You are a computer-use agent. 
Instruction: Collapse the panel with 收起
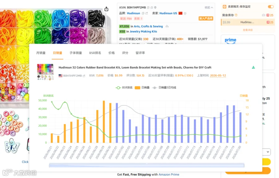[x=209, y=7]
